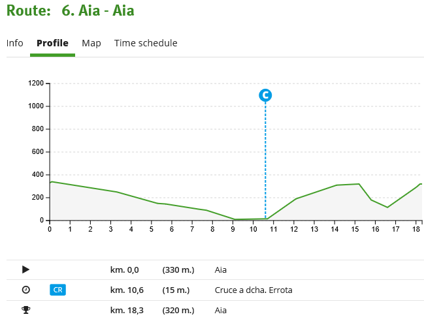Click the trophy finish icon

tap(25, 311)
